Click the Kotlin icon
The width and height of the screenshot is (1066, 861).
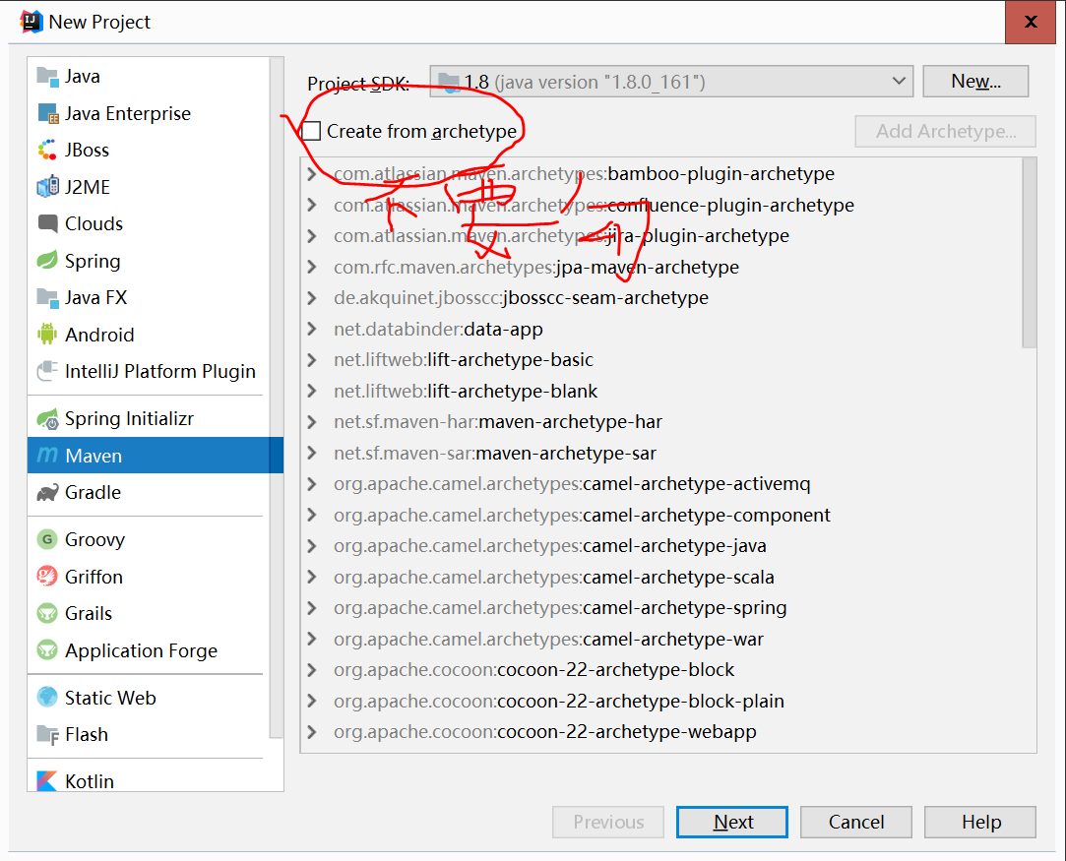click(x=47, y=781)
